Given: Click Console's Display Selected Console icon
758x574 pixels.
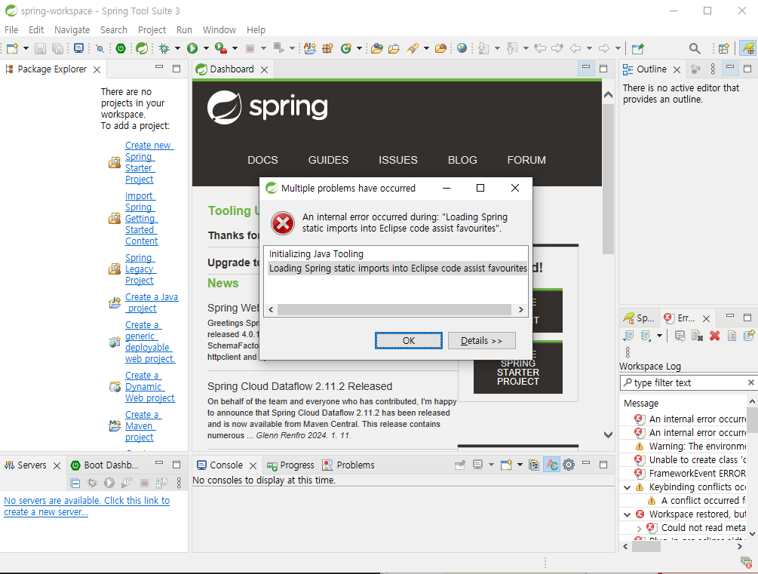Looking at the screenshot, I should tap(477, 465).
